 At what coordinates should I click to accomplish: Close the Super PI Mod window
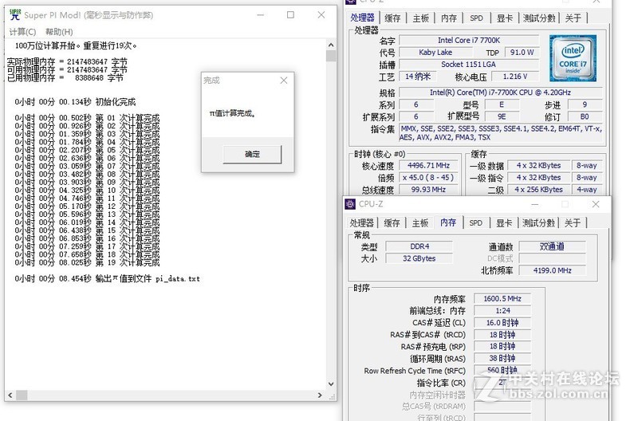[x=321, y=15]
